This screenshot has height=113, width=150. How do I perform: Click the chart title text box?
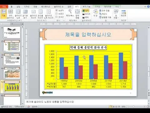pyautogui.click(x=88, y=47)
